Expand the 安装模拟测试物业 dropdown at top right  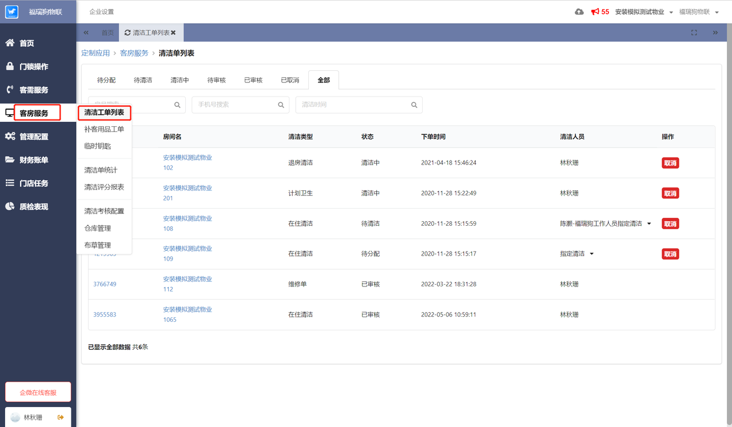672,11
